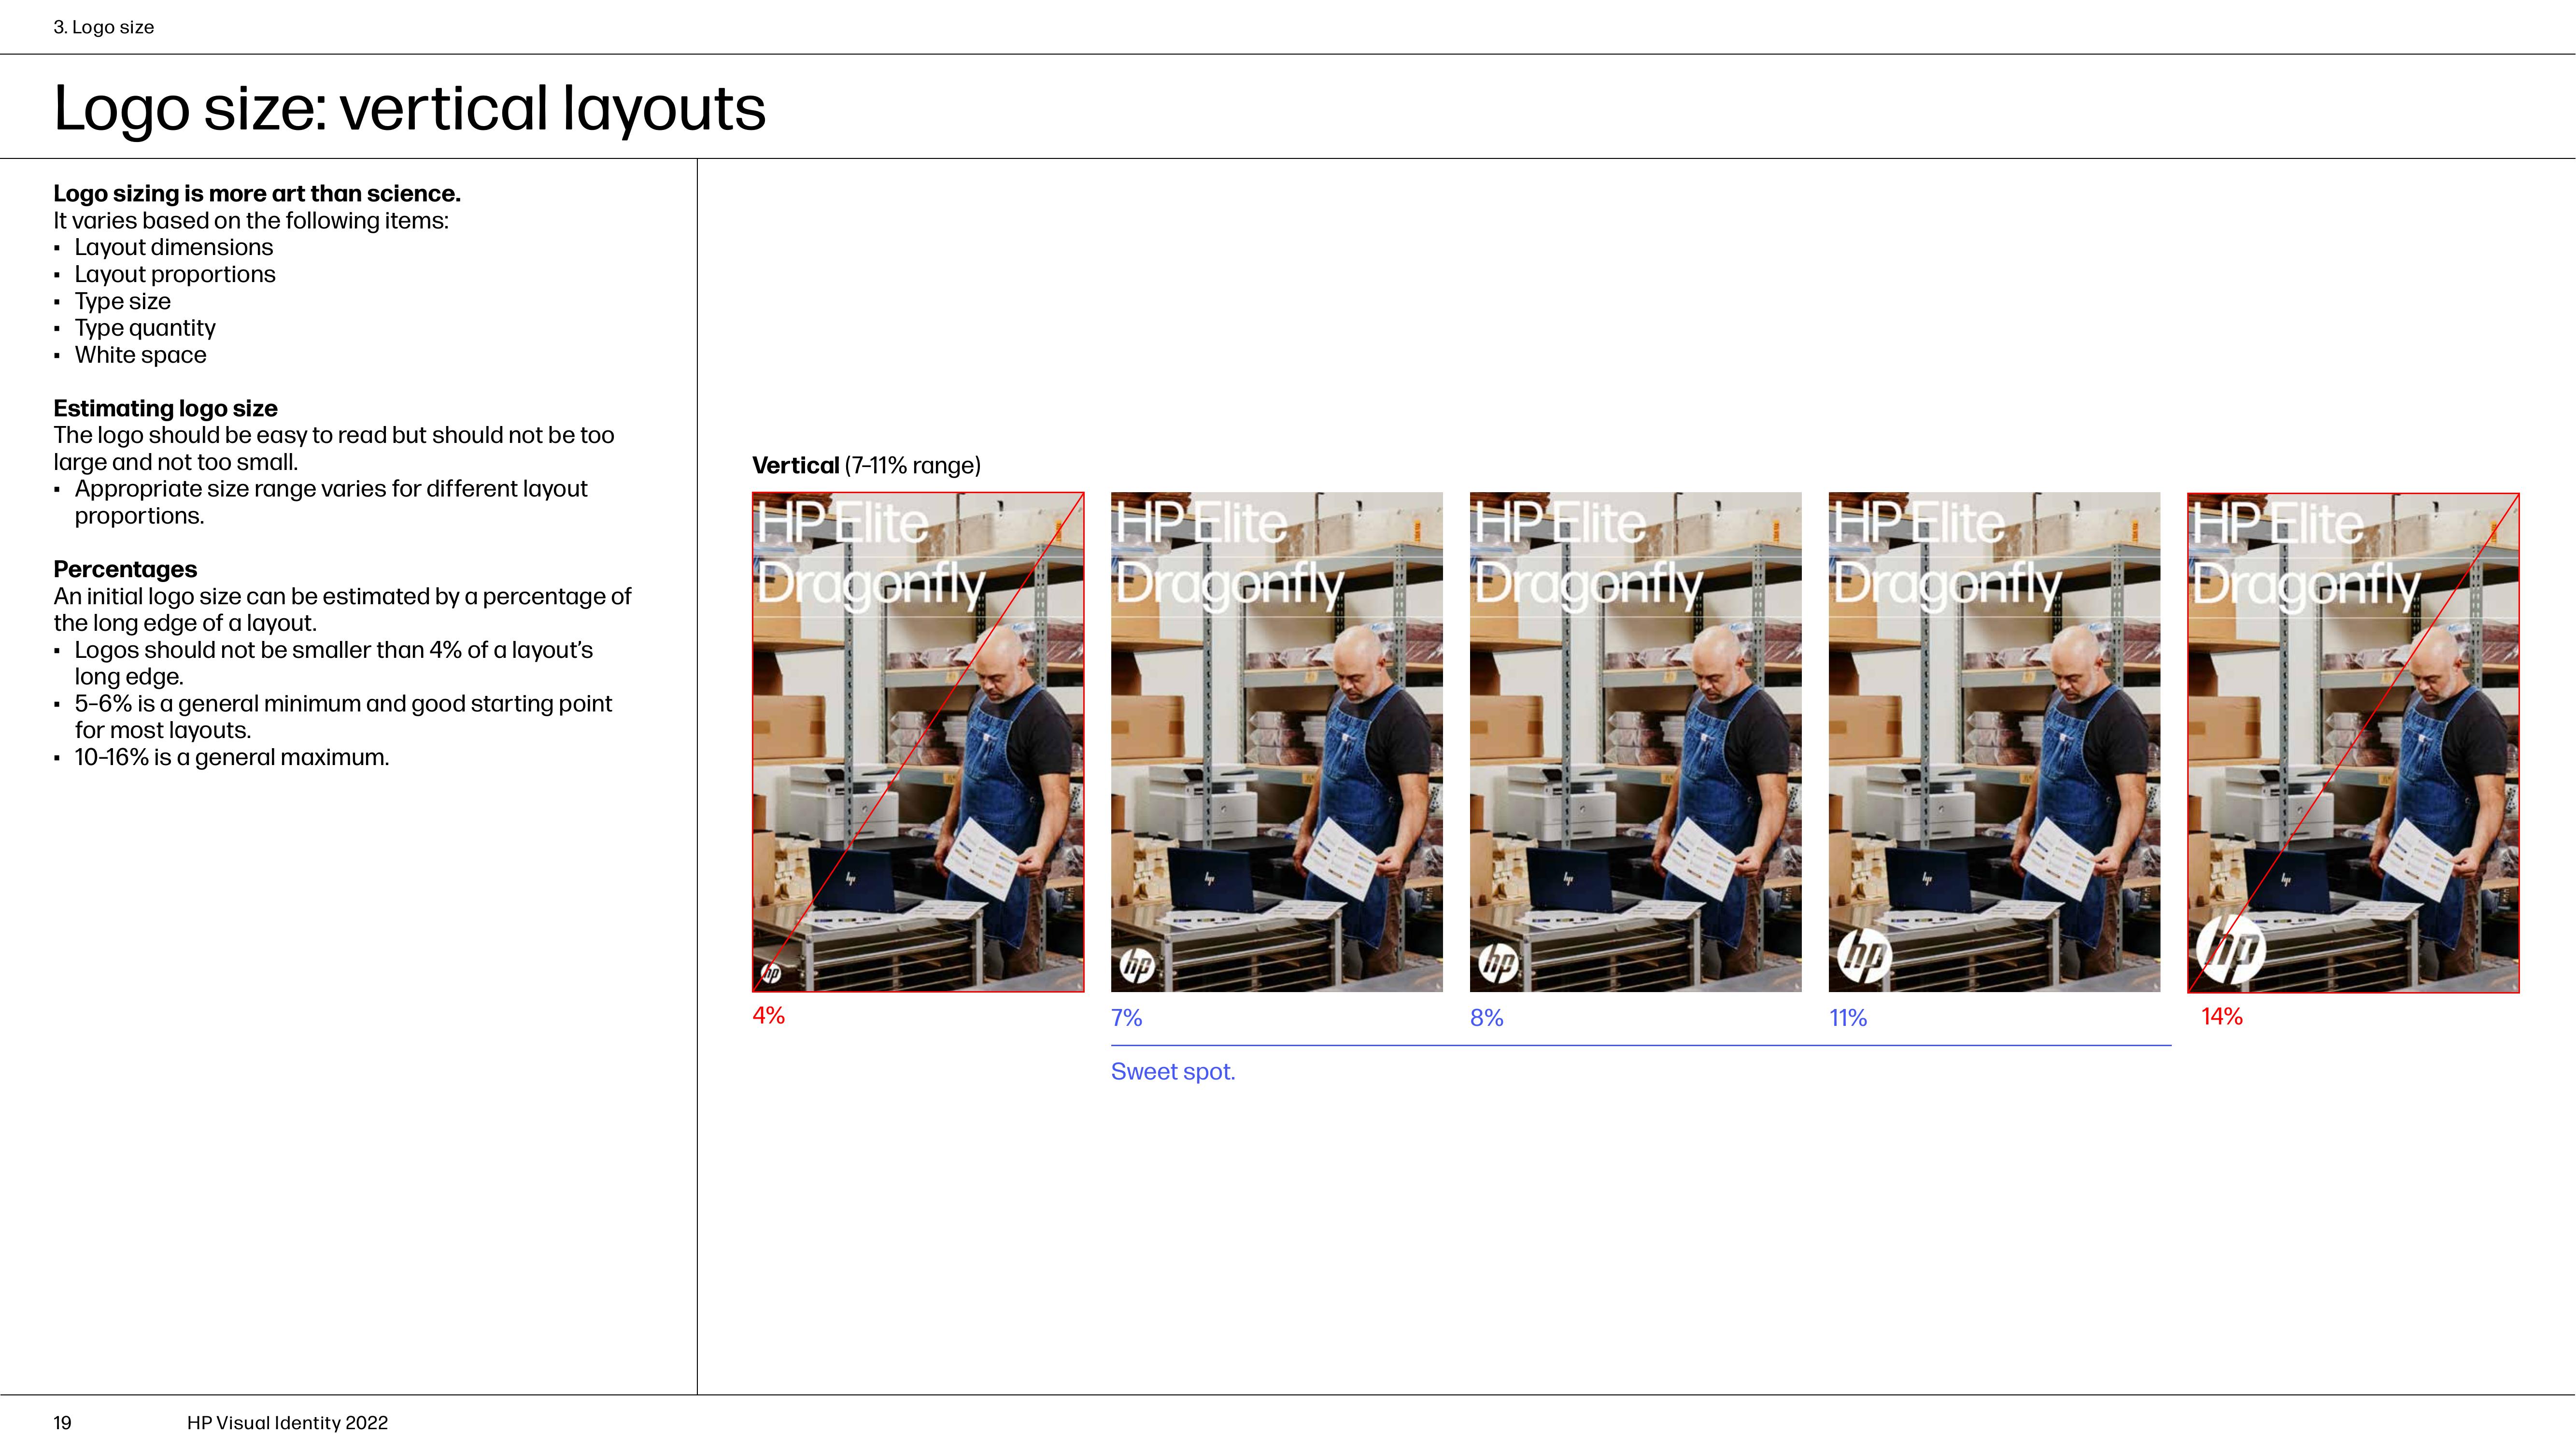Click the HP logo in the 8% layout
2576x1449 pixels.
[x=1499, y=963]
